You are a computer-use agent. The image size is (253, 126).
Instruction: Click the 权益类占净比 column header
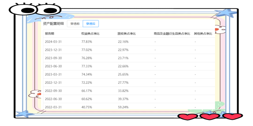(x=90, y=34)
